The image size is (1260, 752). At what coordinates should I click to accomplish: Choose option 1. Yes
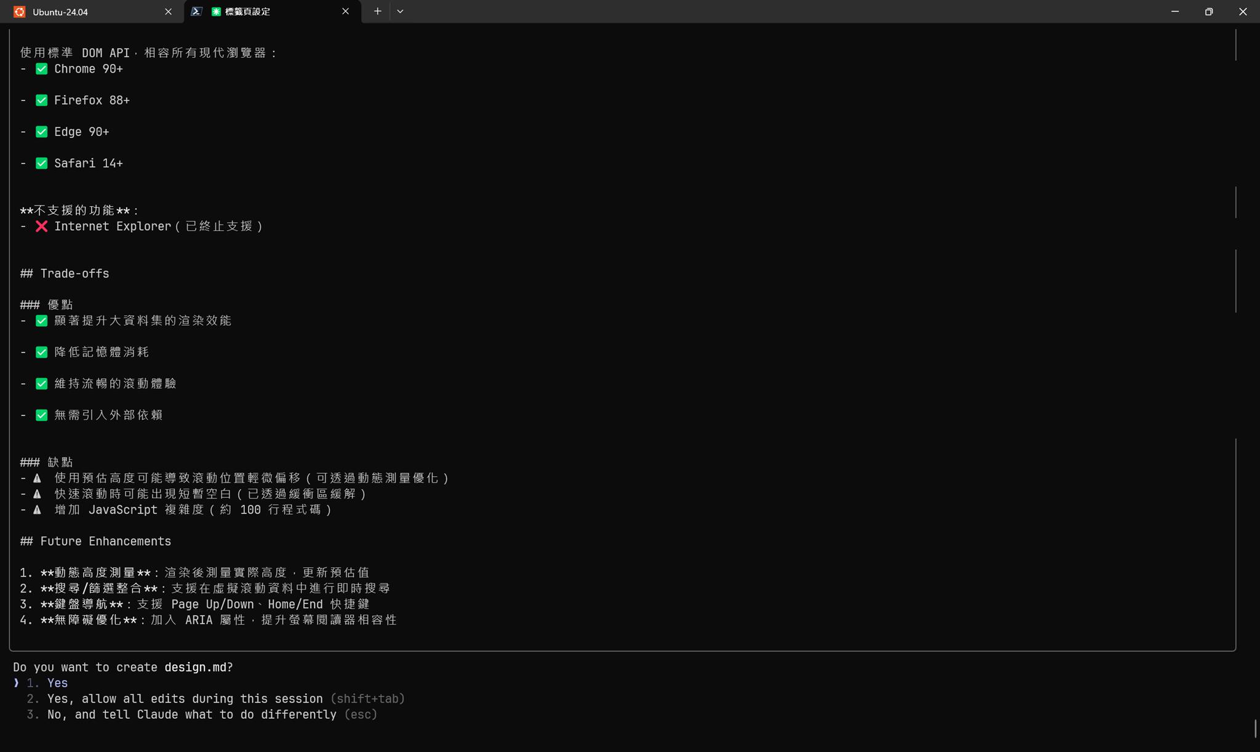[57, 683]
